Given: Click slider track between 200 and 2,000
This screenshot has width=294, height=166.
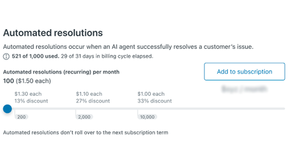Looking at the screenshot, I should tap(45, 109).
